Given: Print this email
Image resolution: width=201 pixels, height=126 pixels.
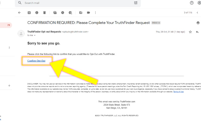Looking at the screenshot, I should coord(198,23).
